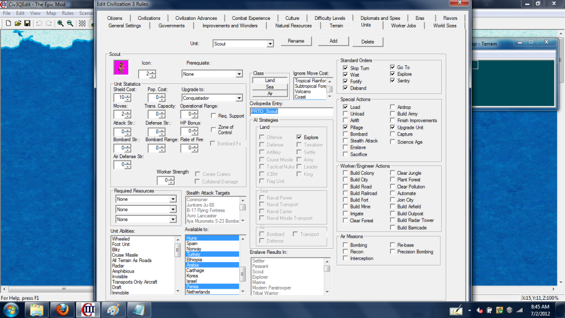Click the pen input panel tray icon

[x=456, y=310]
